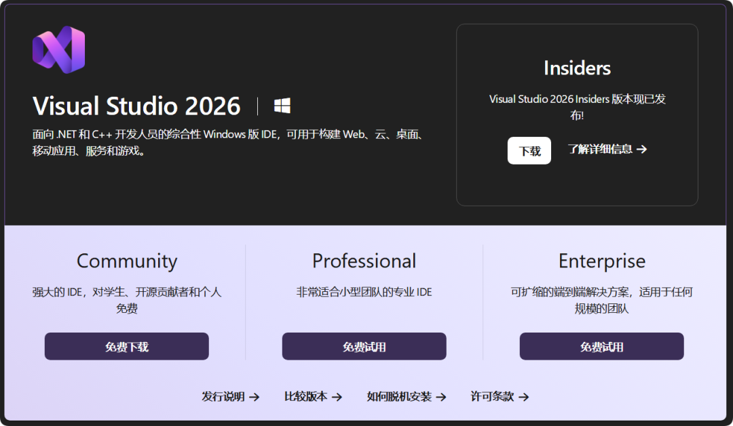Click the Windows logo icon next to the title

coord(283,104)
